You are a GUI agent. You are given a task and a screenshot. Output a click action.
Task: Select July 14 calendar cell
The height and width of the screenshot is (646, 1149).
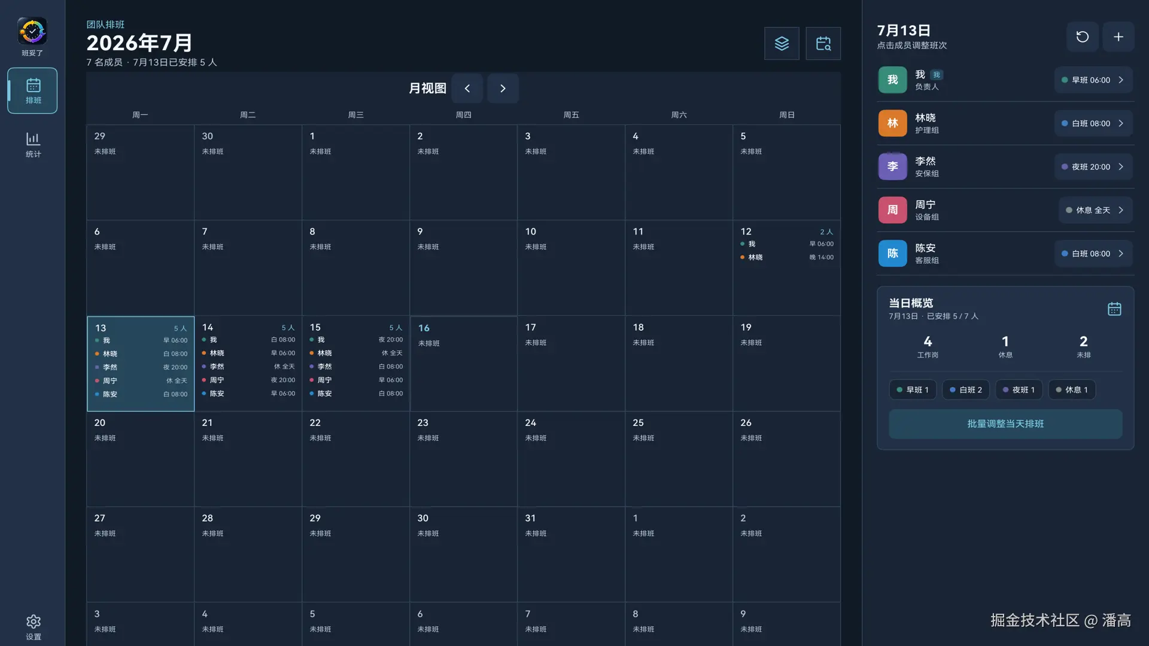[248, 364]
